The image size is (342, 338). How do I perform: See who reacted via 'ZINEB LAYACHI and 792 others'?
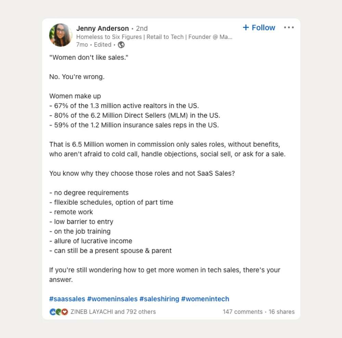click(x=113, y=312)
